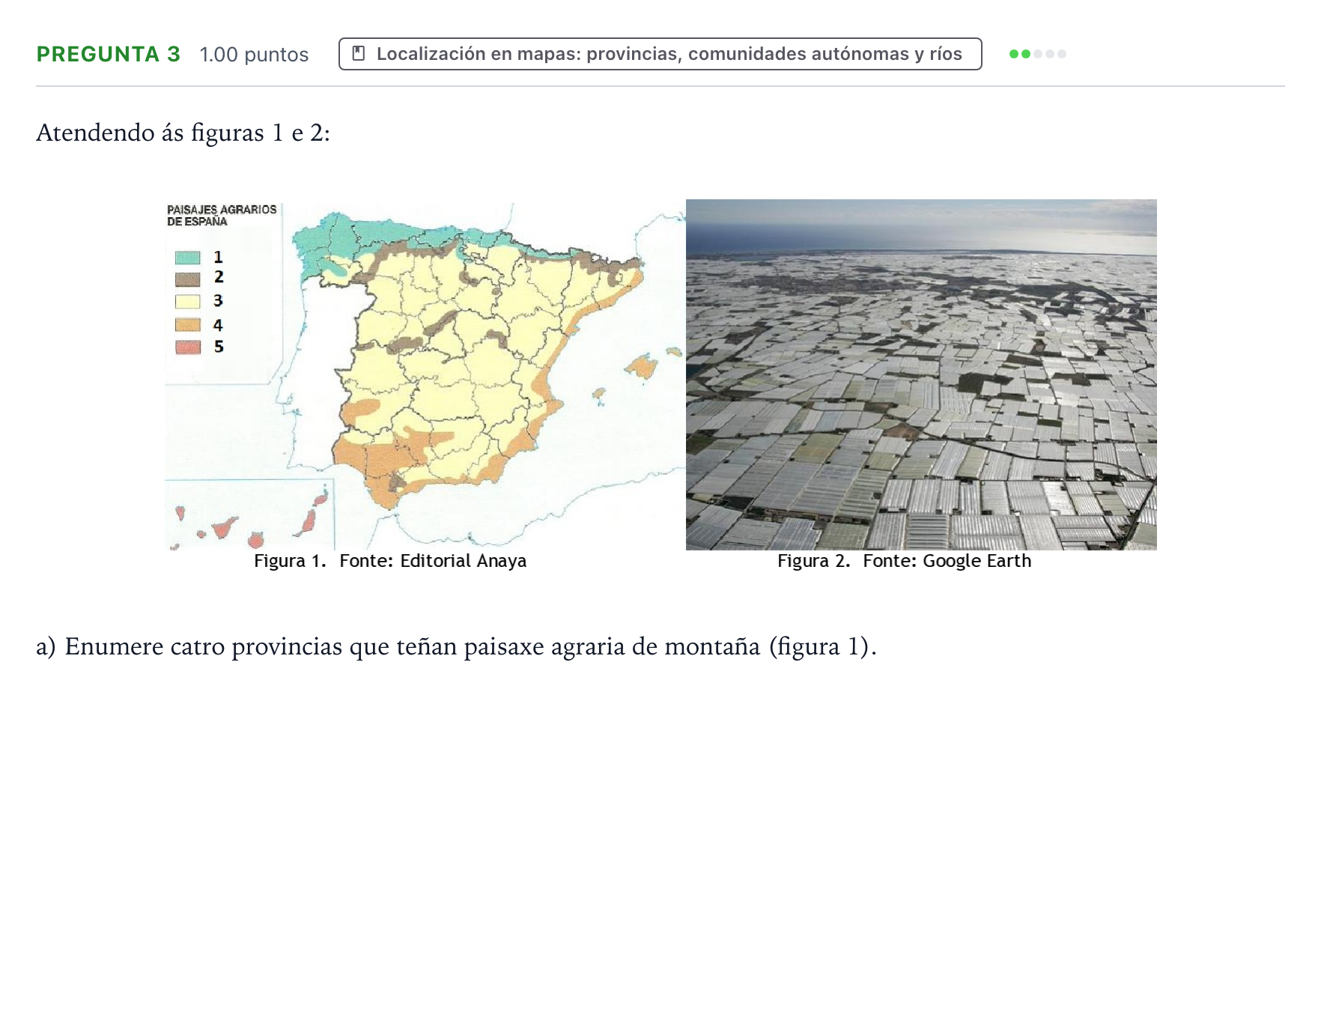Image resolution: width=1321 pixels, height=1011 pixels.
Task: Click the text 'Atendendo ás figuras 1 e 2:'
Action: 183,133
